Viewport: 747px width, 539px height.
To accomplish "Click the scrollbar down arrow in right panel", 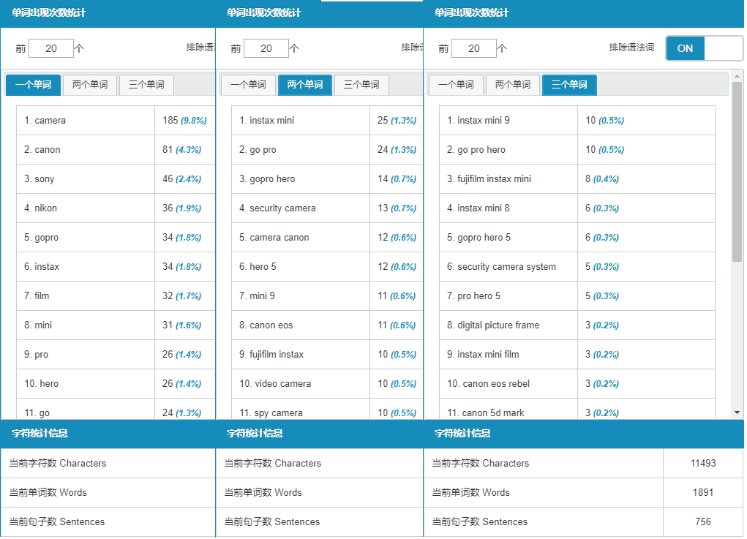I will tap(737, 412).
